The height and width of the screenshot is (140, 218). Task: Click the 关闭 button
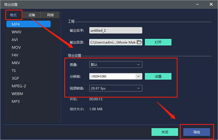point(165,132)
